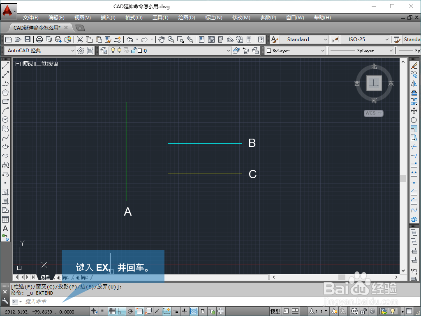Toggle Infer Constraints in status bar
Viewport: 421px width, 316px height.
[x=94, y=311]
